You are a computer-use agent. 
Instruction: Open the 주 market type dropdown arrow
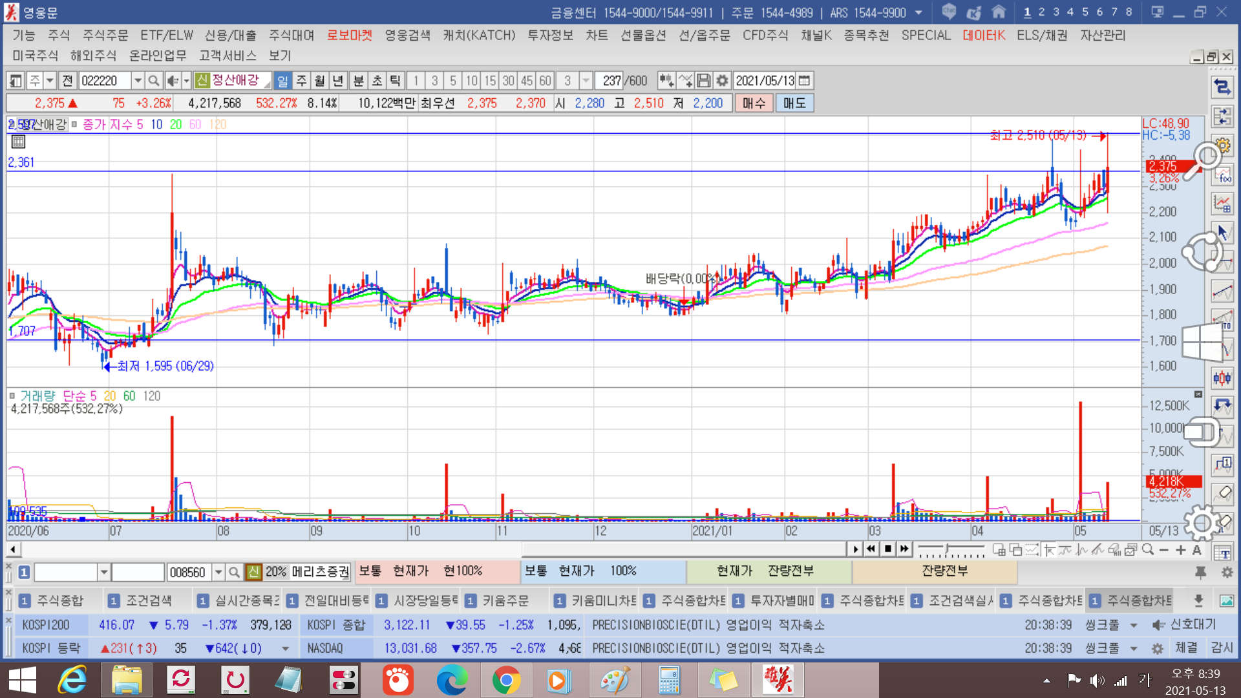tap(50, 81)
